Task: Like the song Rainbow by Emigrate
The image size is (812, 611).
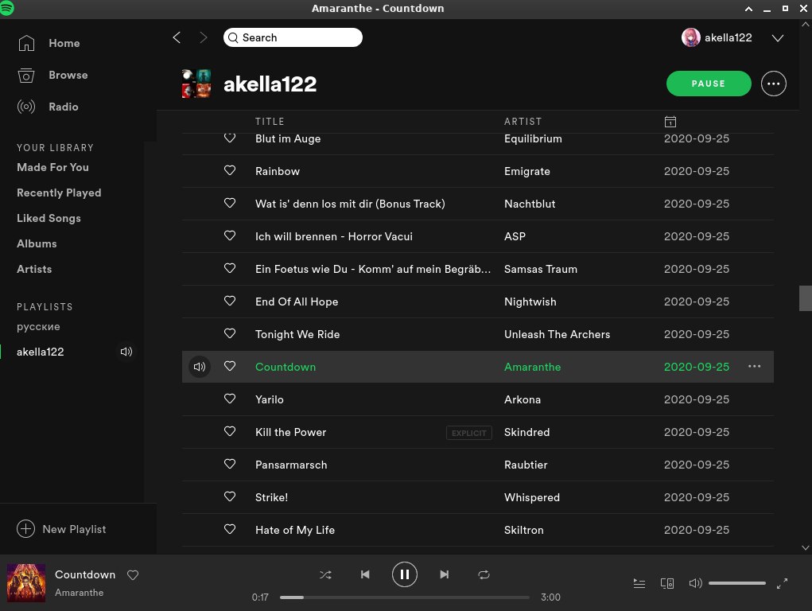Action: [230, 170]
